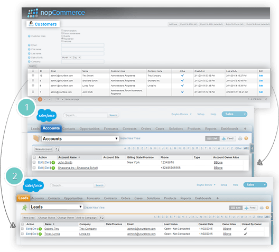Click green plus icon on Tokar, Lynda row
The image size is (279, 252).
tap(40, 234)
